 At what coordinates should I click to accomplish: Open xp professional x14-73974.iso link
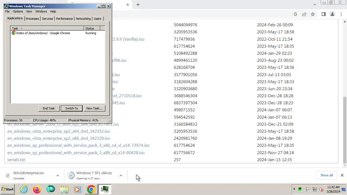click(78, 145)
